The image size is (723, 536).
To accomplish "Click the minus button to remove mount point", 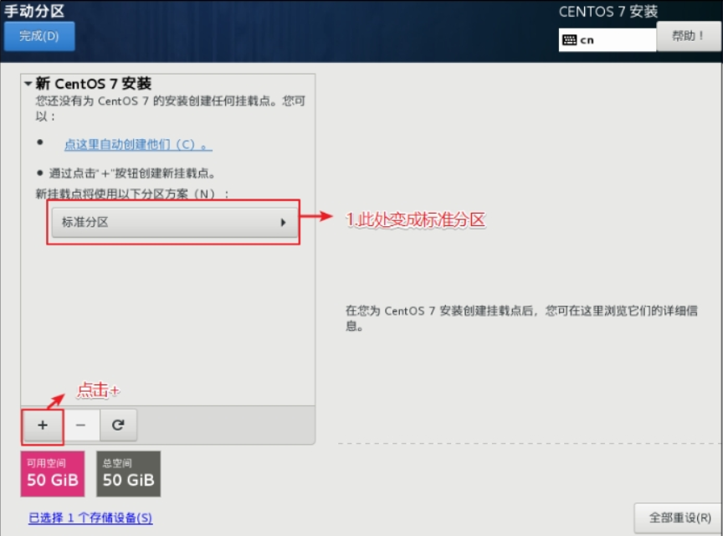I will click(80, 425).
